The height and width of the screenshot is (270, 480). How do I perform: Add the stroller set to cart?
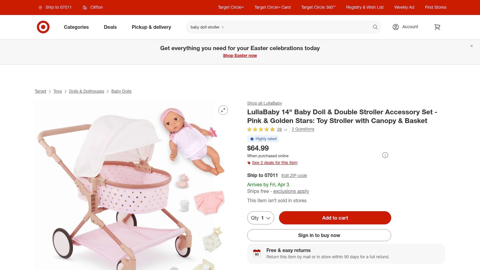tap(335, 218)
